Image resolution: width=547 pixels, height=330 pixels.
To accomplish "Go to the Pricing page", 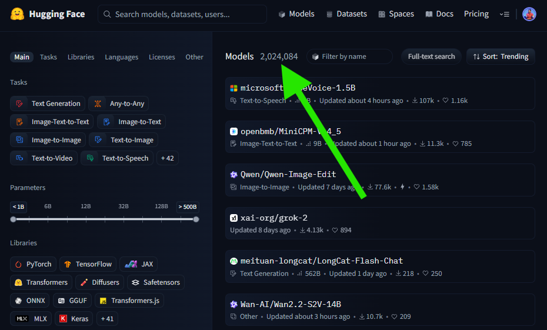I will tap(476, 14).
